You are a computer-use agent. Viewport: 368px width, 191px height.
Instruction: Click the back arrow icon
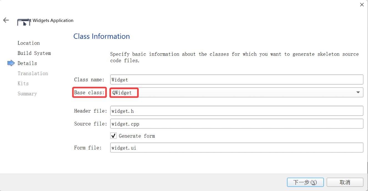[6, 20]
